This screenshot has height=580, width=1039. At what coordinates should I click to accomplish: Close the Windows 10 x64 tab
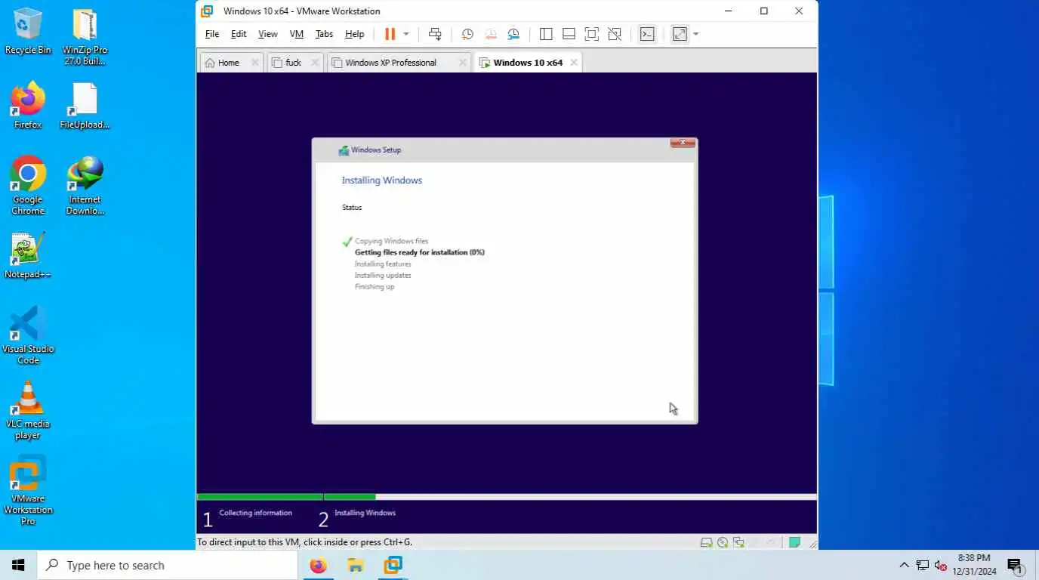pyautogui.click(x=574, y=63)
